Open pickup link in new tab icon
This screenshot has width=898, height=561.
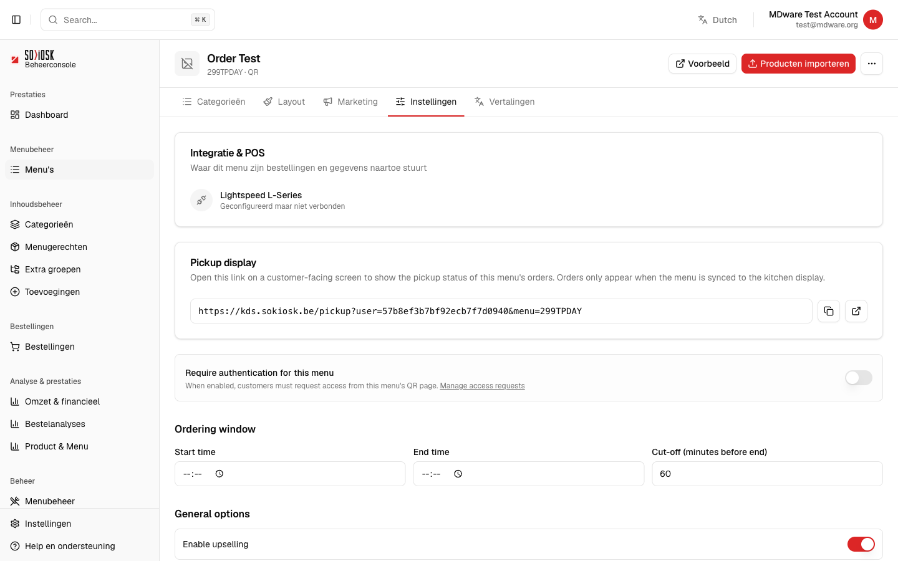(x=856, y=311)
